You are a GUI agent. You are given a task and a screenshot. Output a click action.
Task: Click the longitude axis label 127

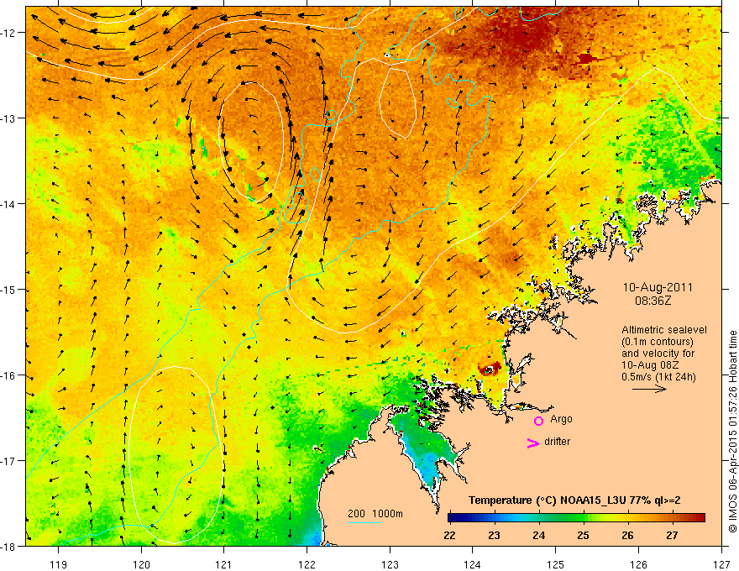721,564
